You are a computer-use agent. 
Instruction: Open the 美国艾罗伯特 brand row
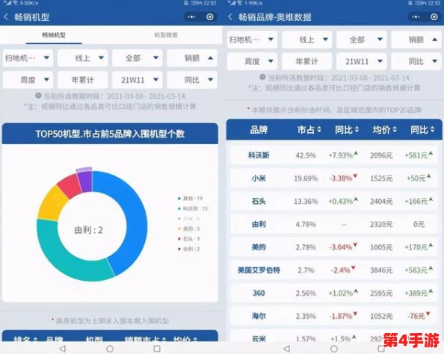coord(334,270)
